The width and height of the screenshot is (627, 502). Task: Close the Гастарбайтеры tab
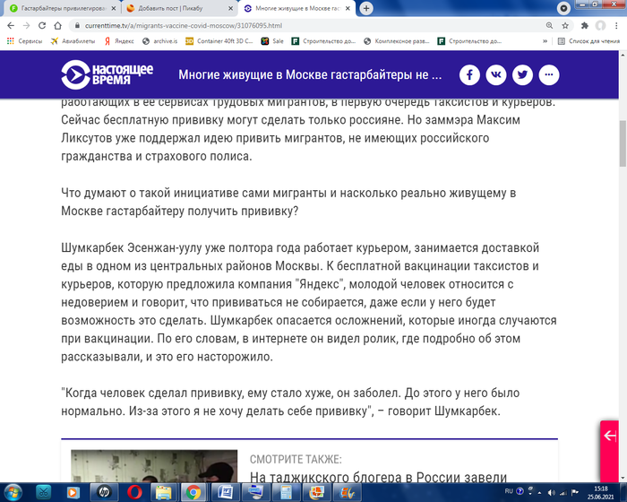pos(114,8)
